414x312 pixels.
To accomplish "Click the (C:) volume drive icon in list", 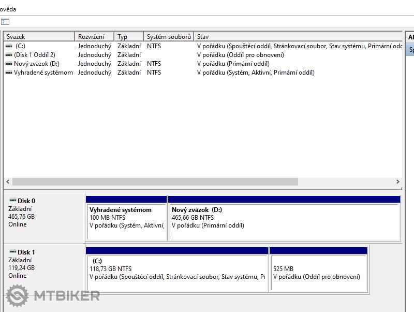I will click(9, 46).
